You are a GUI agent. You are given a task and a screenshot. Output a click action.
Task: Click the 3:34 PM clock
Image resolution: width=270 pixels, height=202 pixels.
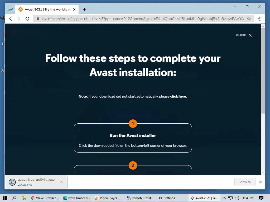click(x=248, y=198)
